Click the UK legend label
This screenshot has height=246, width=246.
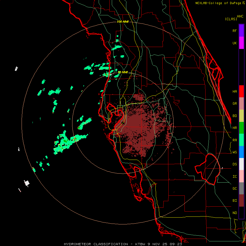point(235,43)
